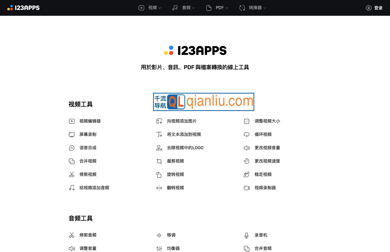Open the 循环视频 loop video tool
390x252 pixels.
coord(263,134)
